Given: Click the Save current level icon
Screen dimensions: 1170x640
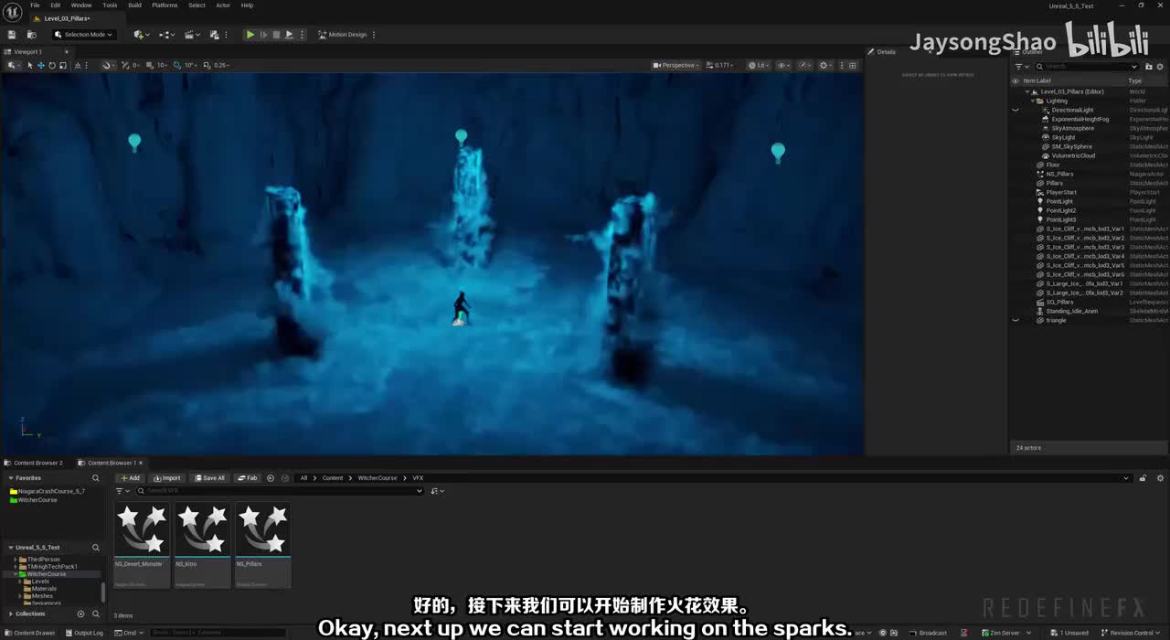Looking at the screenshot, I should pos(12,35).
